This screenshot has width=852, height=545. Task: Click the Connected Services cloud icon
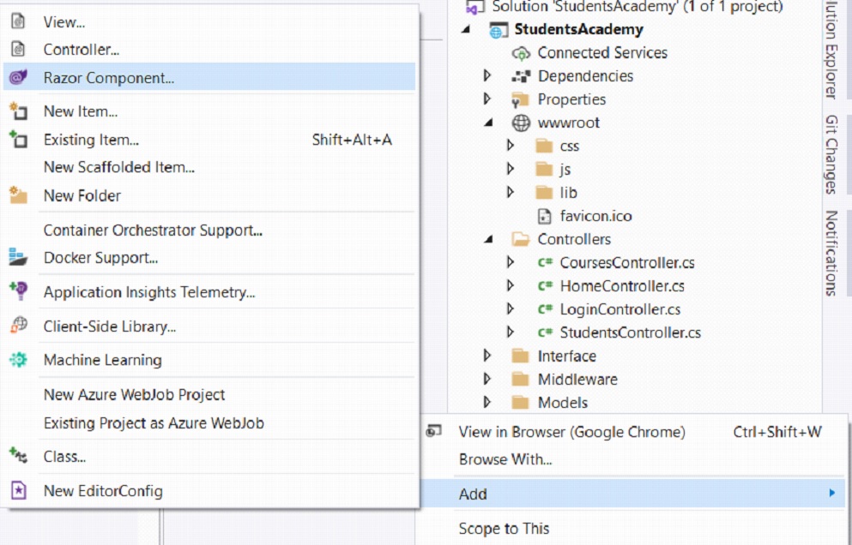pyautogui.click(x=521, y=53)
